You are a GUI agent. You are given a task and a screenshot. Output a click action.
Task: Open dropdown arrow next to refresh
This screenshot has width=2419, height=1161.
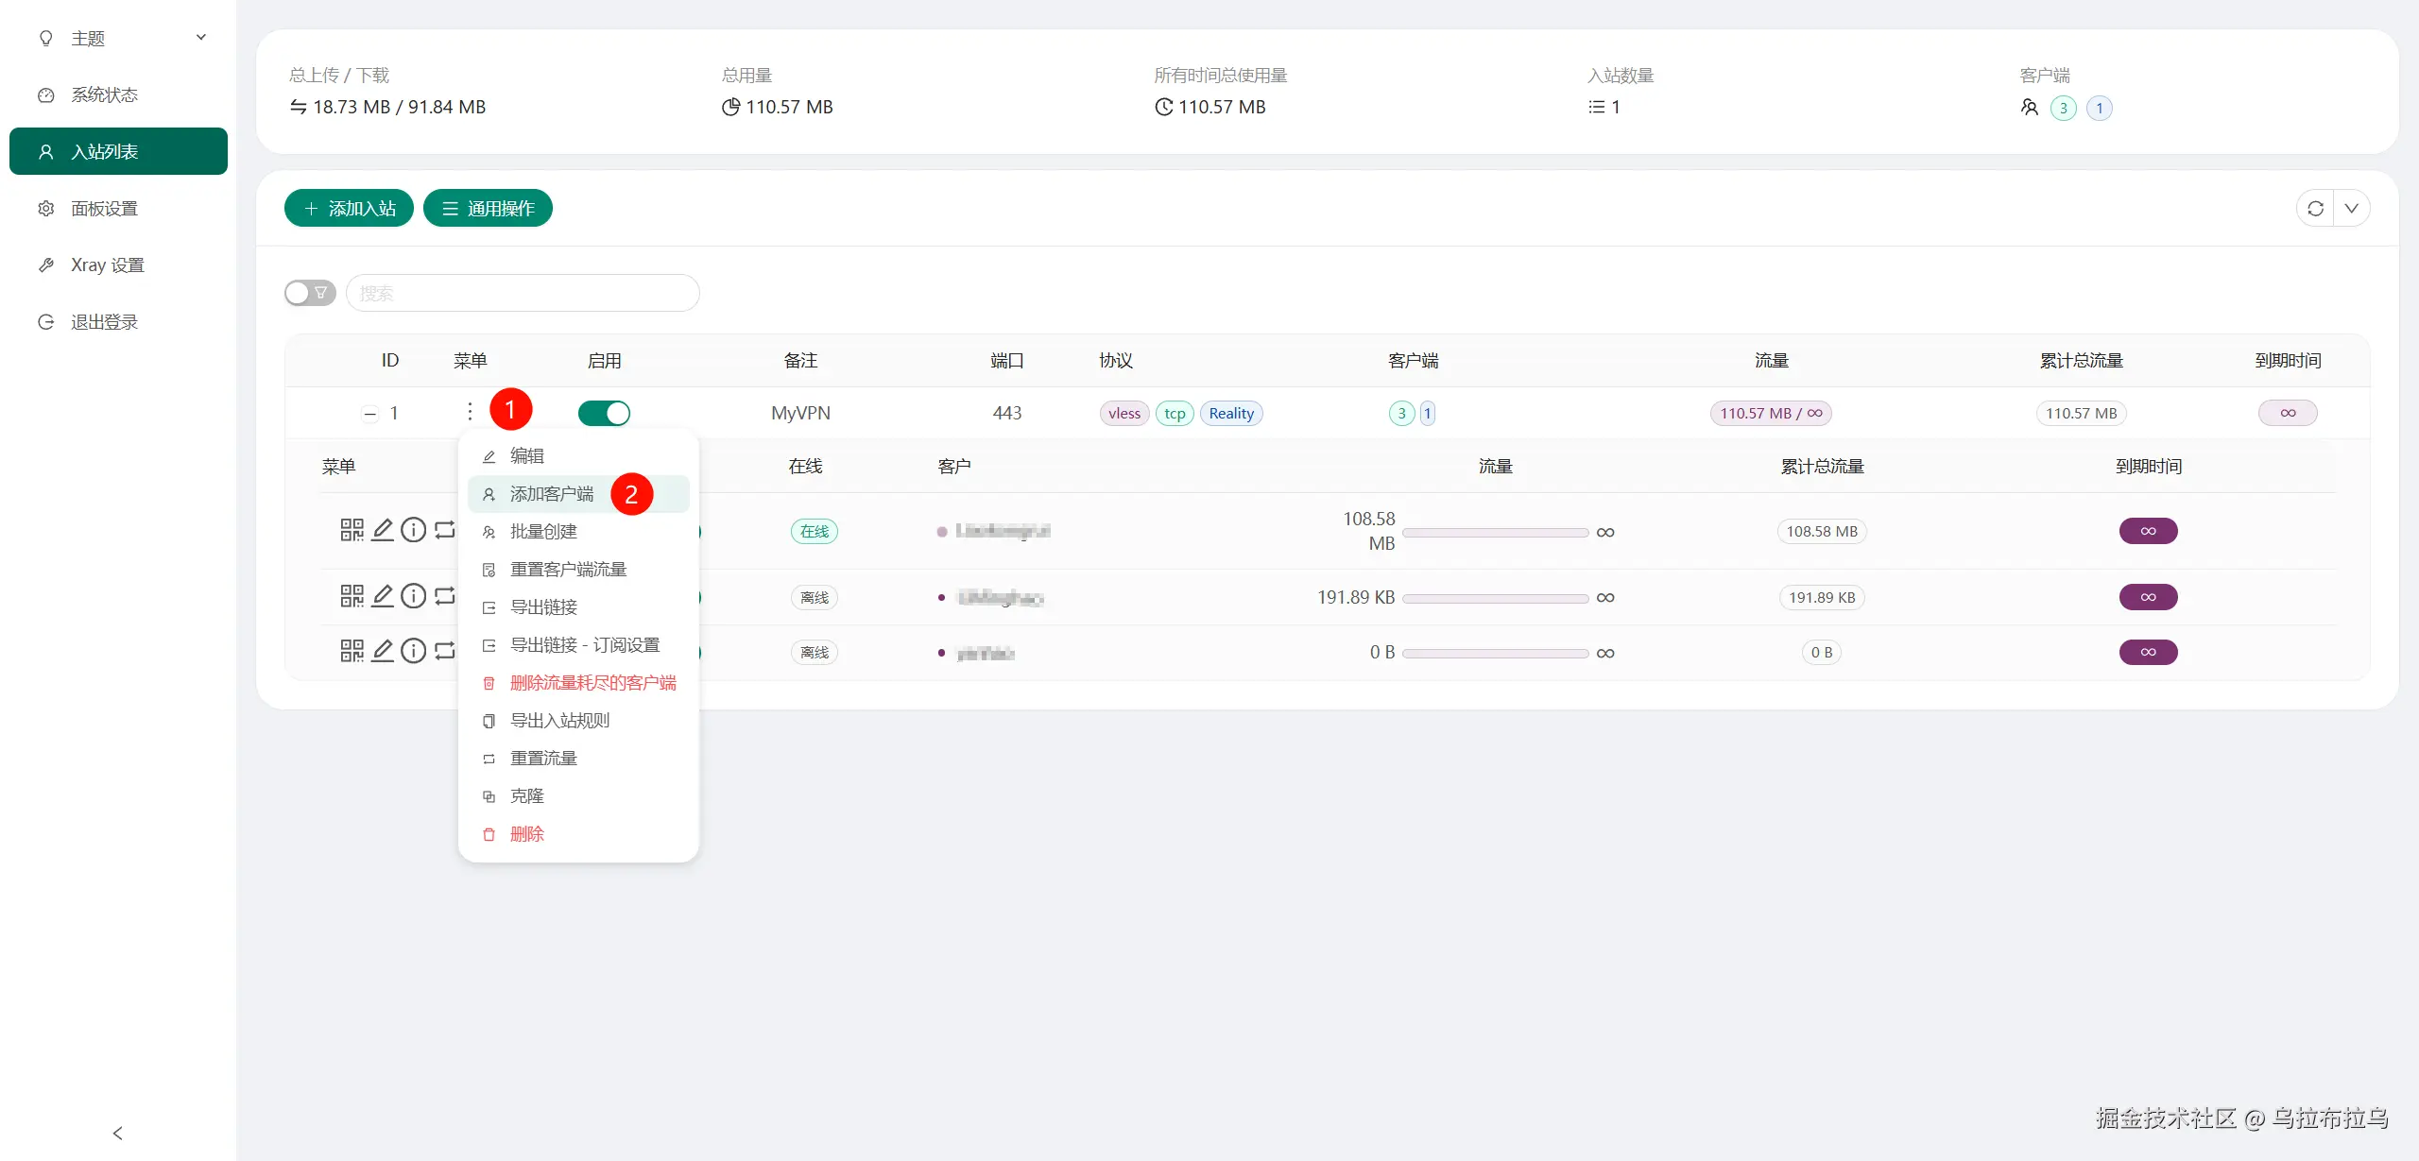pyautogui.click(x=2352, y=209)
